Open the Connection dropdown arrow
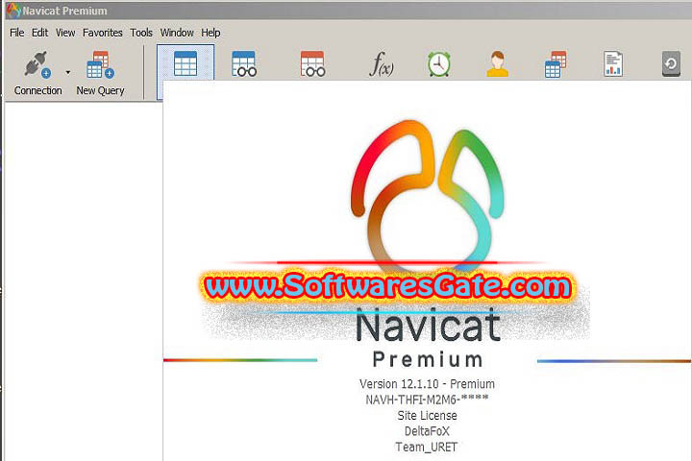Viewport: 692px width, 461px height. pyautogui.click(x=68, y=72)
